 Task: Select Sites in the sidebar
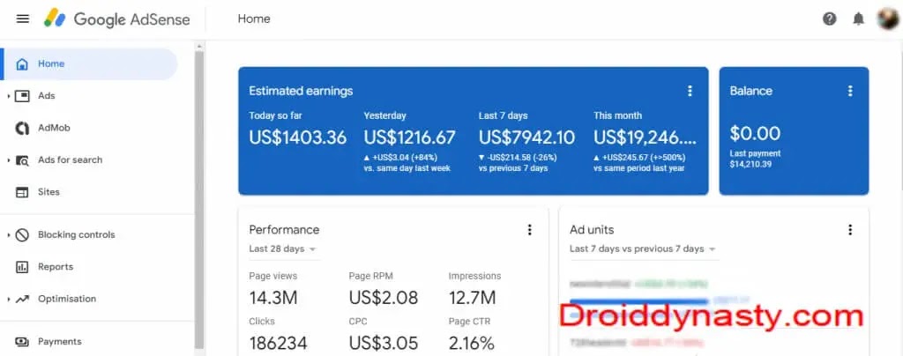click(49, 192)
